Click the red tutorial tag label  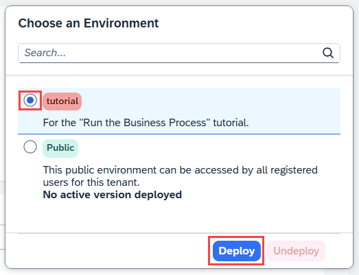click(62, 101)
